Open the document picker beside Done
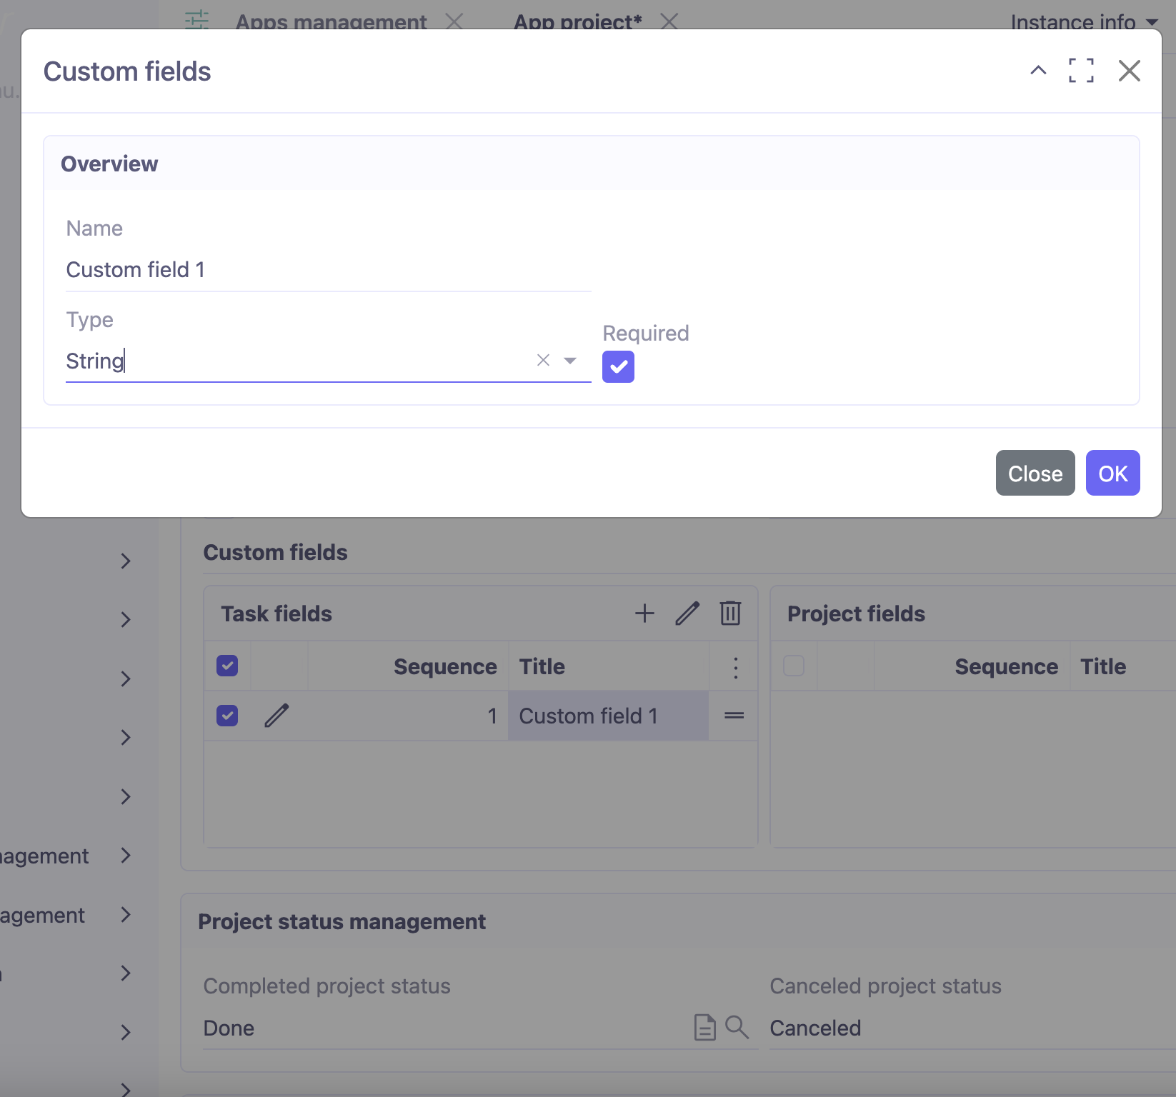Viewport: 1176px width, 1097px height. [x=706, y=1028]
